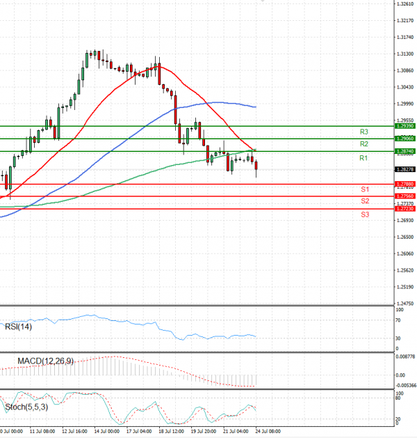Click the S2 support label
417x438 pixels.
coord(365,201)
